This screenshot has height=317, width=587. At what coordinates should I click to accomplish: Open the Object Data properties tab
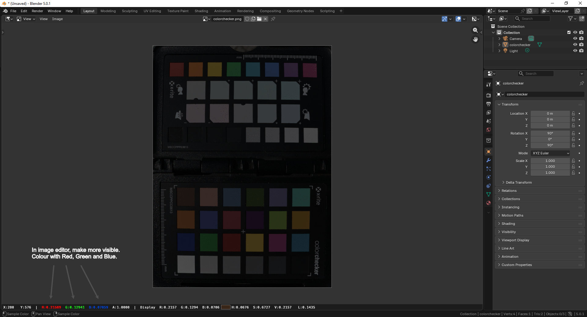pos(489,194)
